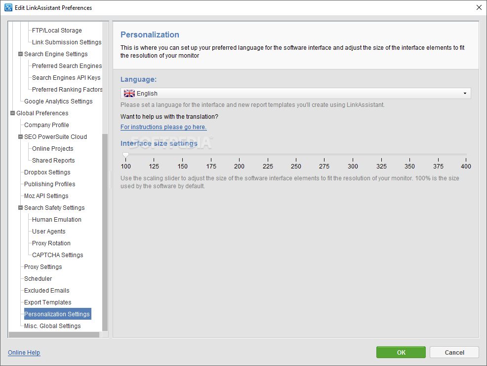This screenshot has height=366, width=487.
Task: Open the Online Help link
Action: tap(24, 352)
